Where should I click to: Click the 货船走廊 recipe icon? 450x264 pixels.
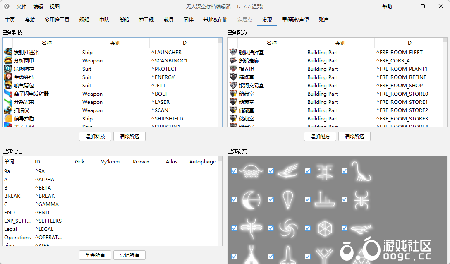(x=233, y=60)
